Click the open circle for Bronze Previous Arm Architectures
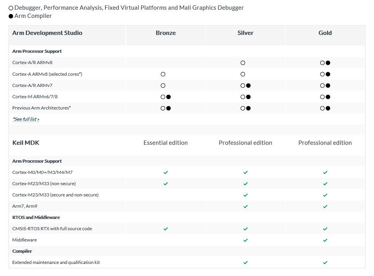This screenshot has height=276, width=374. (163, 108)
